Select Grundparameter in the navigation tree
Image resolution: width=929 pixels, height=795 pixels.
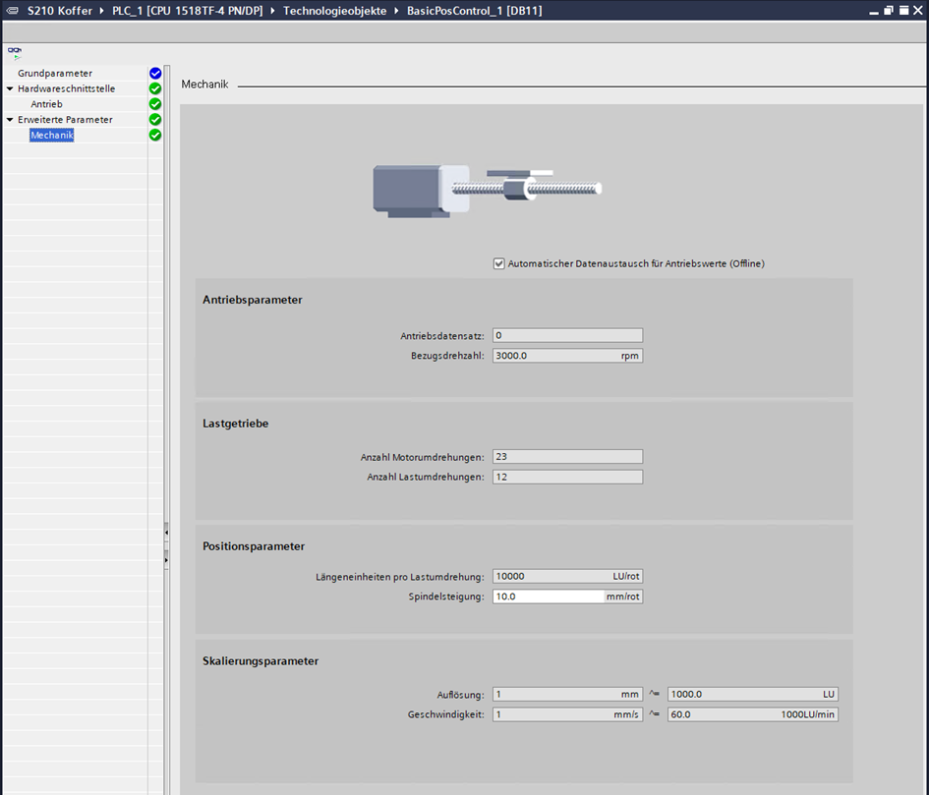(55, 74)
